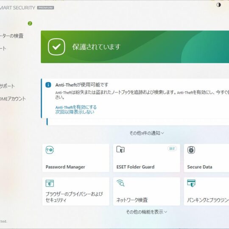Click the green notification badge showing 2
The height and width of the screenshot is (229, 229).
pos(30,23)
